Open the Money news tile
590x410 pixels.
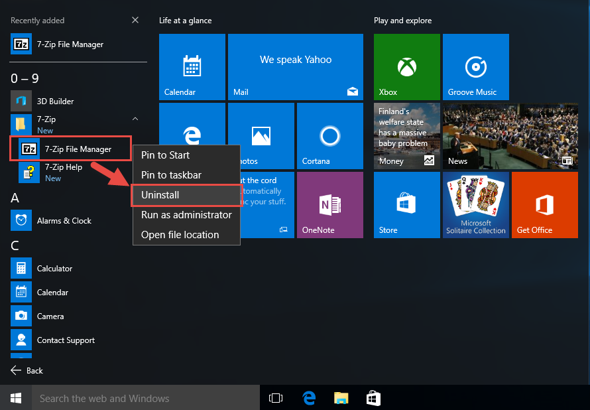click(x=407, y=136)
